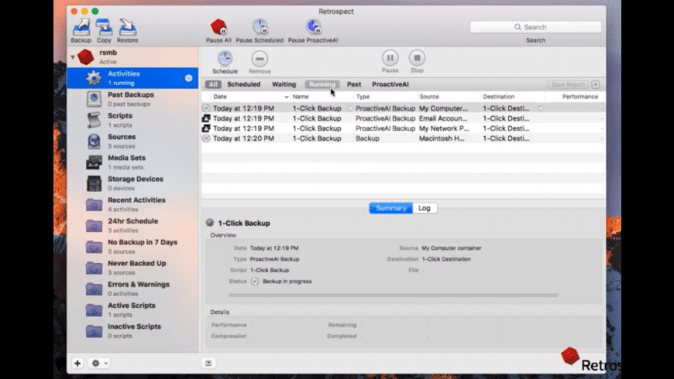Filter by Scheduled activities
Viewport: 674px width, 379px height.
244,84
